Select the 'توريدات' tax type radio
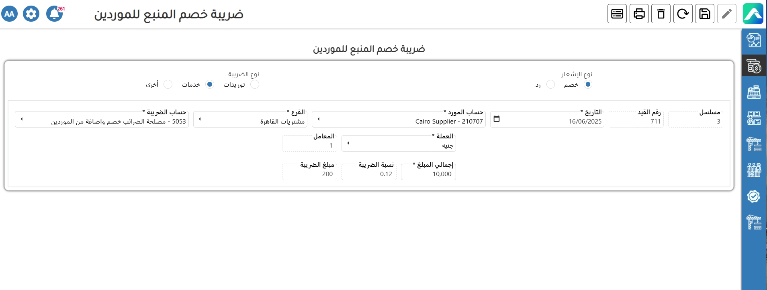767x290 pixels. coord(255,85)
